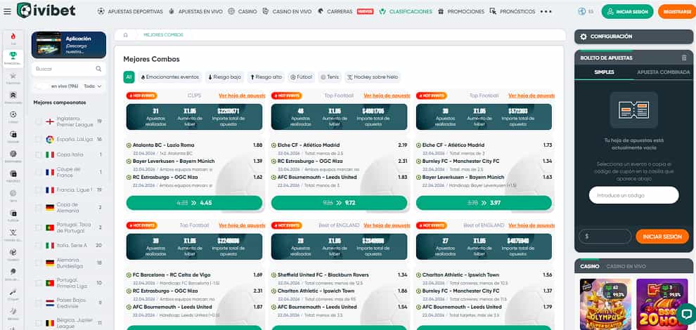The width and height of the screenshot is (696, 330).
Task: Click the green INICIAR SESIÓN header button
Action: (627, 11)
